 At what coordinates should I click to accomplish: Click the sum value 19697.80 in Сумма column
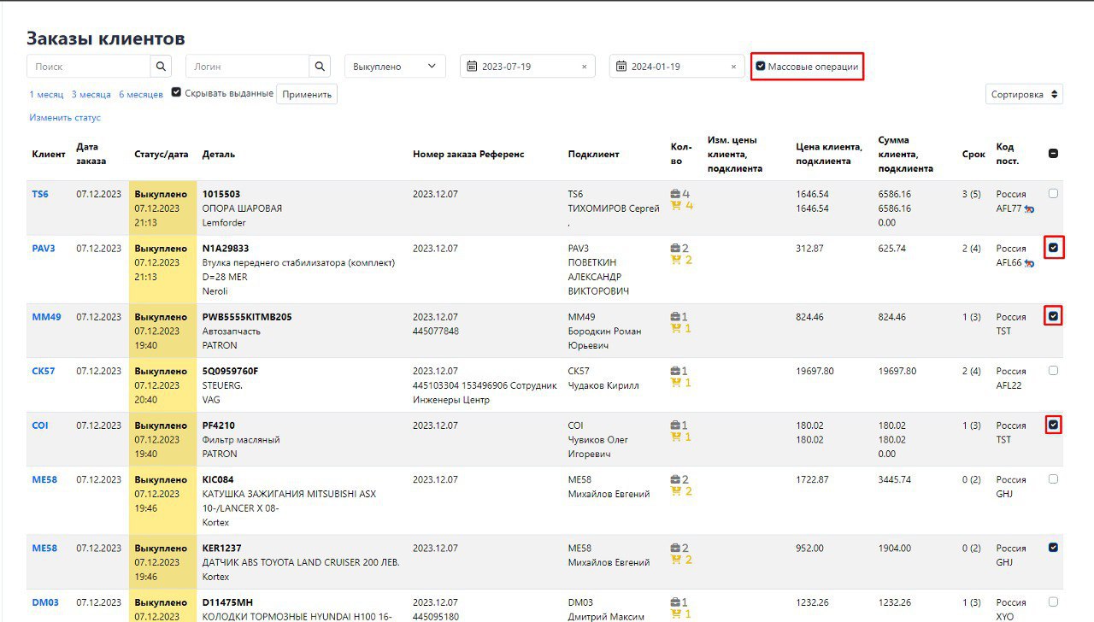tap(897, 372)
